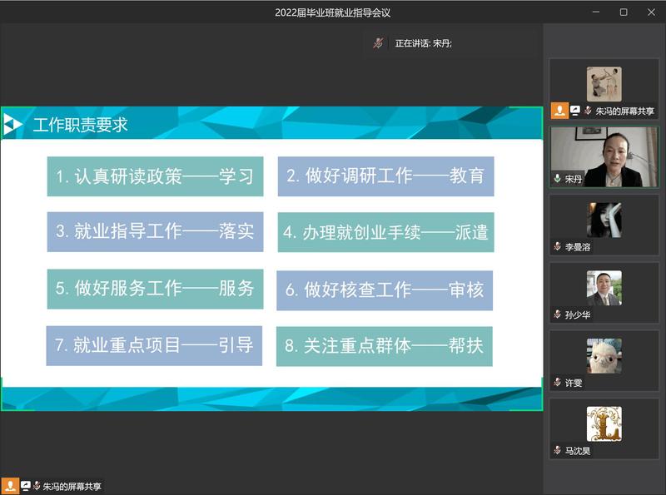The width and height of the screenshot is (666, 495).
Task: Click 许雯's muted microphone icon
Action: [558, 383]
